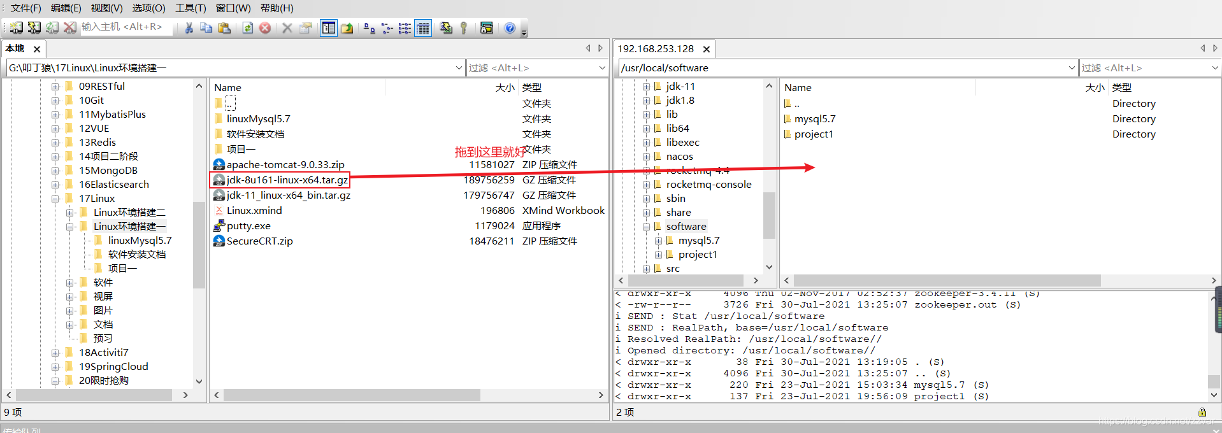Collapse the remote software tree node
1222x433 pixels.
tap(646, 226)
